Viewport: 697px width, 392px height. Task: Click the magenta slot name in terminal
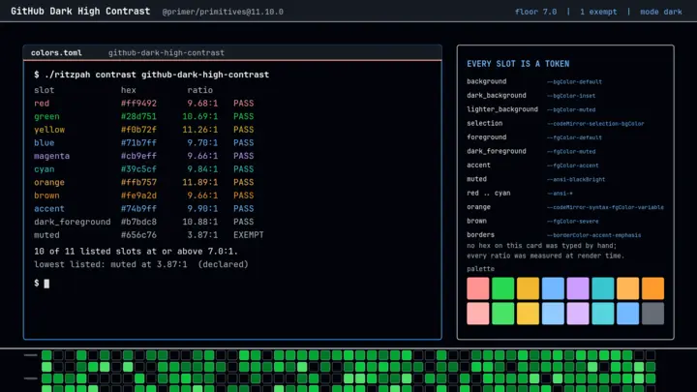[51, 156]
